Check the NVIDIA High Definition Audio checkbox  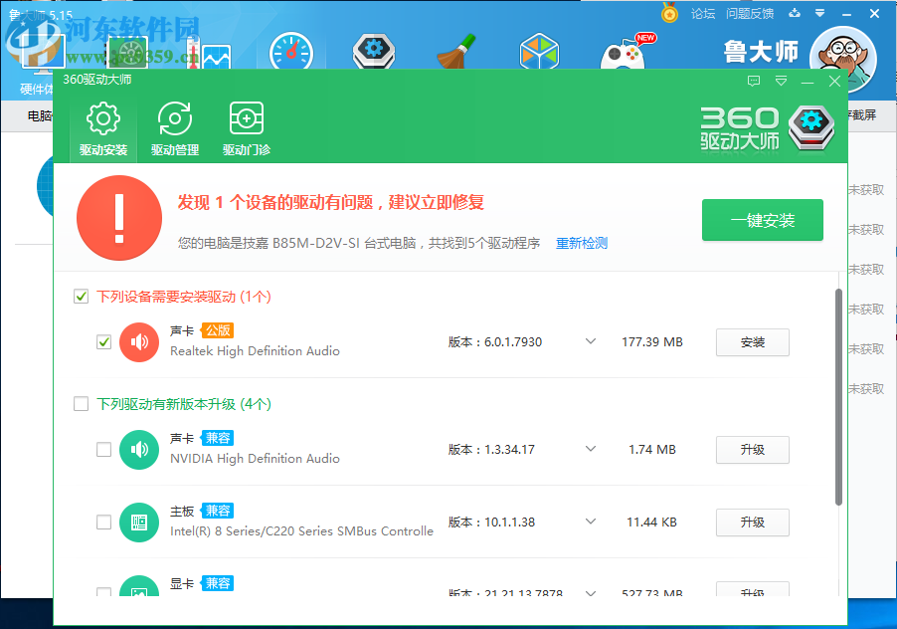tap(103, 449)
